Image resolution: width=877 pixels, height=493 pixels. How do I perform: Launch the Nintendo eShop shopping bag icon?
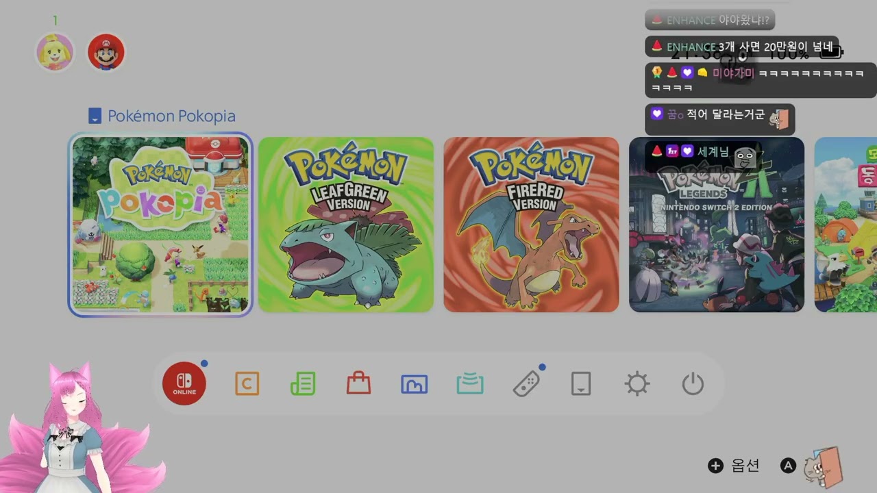pos(358,383)
